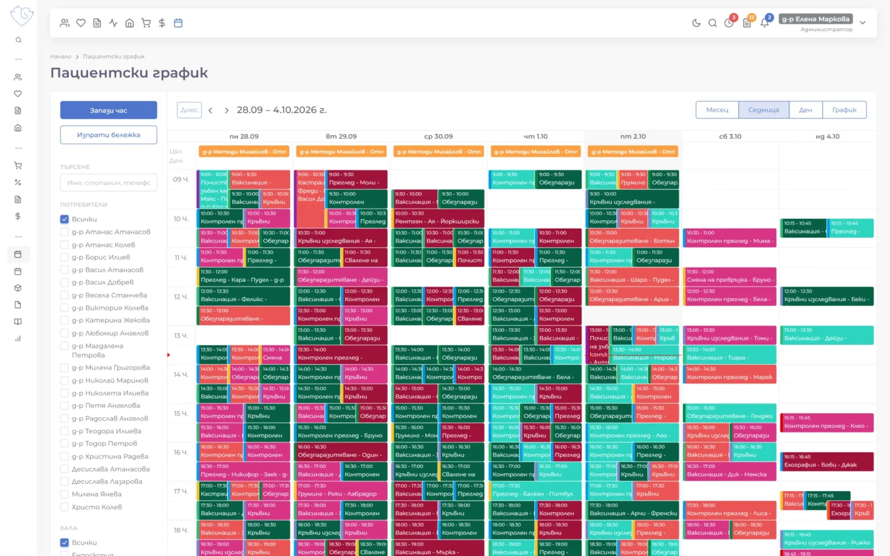Select the Седмица view tab

pyautogui.click(x=764, y=110)
